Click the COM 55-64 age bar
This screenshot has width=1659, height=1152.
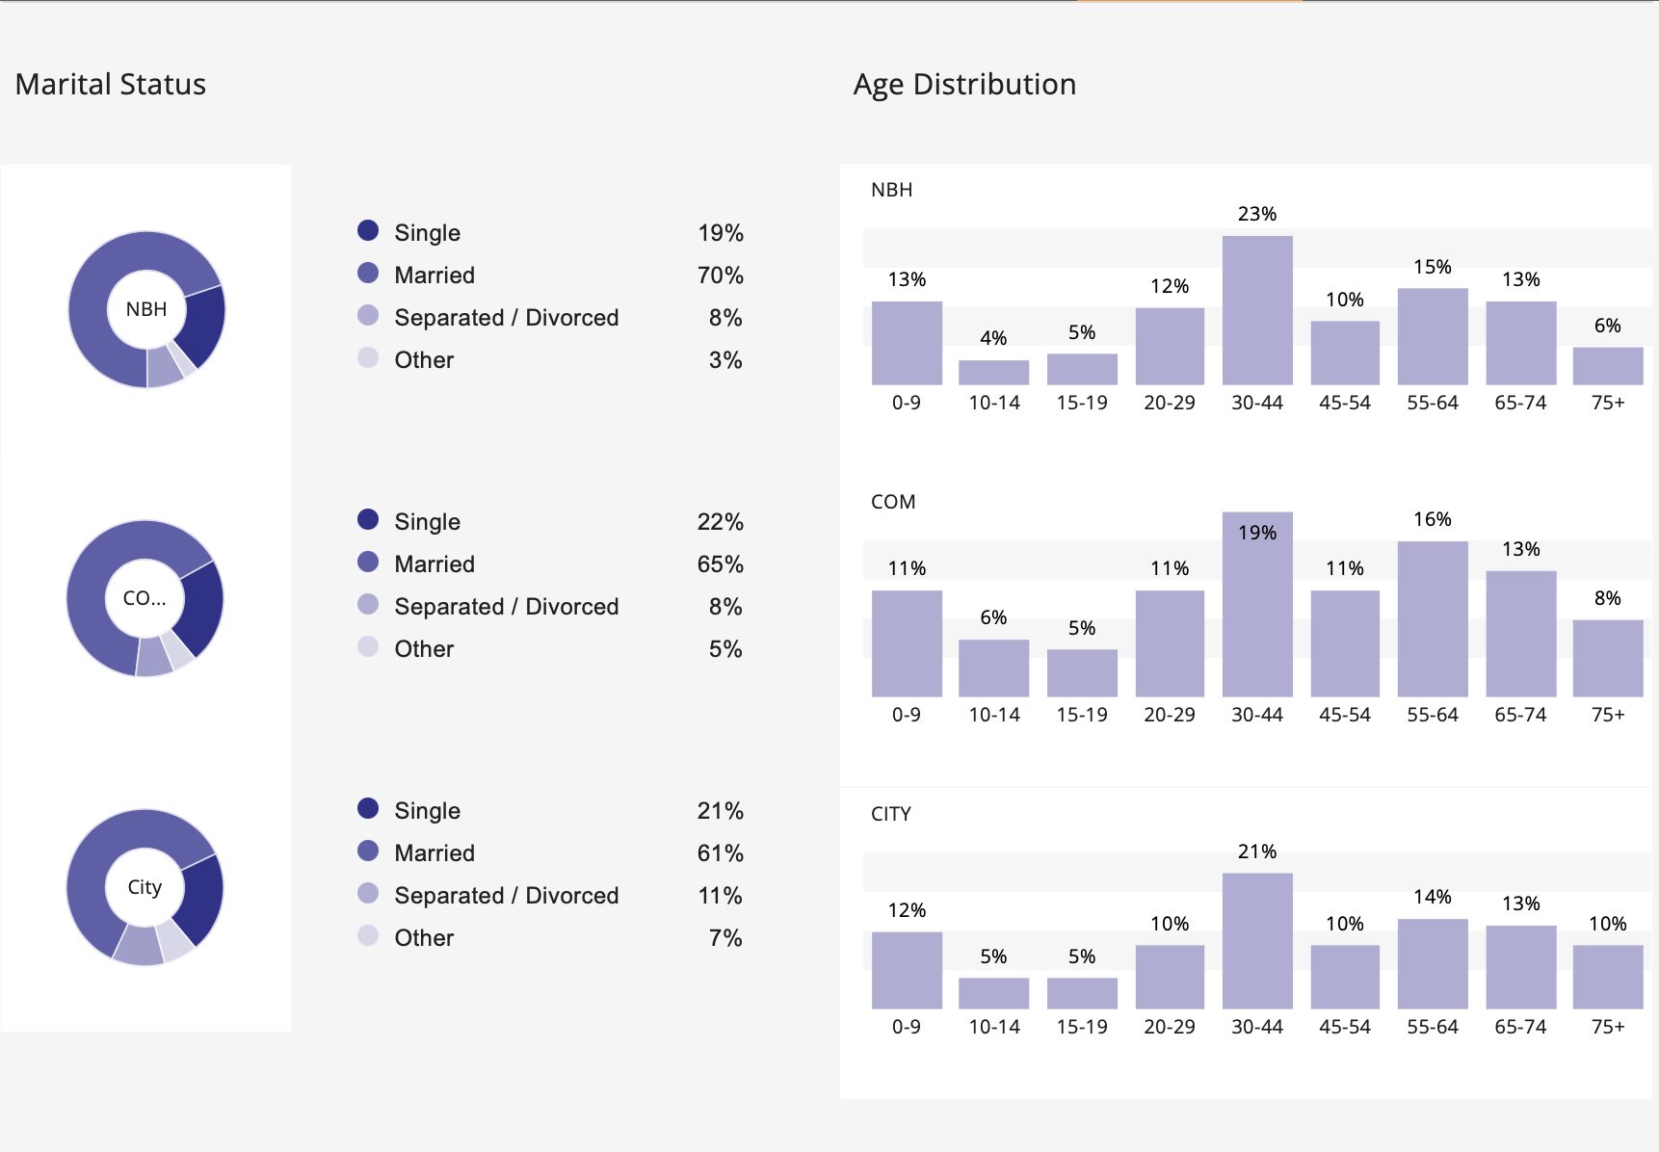1433,618
